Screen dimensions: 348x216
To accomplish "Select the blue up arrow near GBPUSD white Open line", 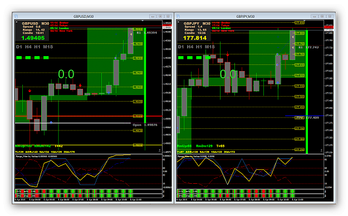I will 51,122.
